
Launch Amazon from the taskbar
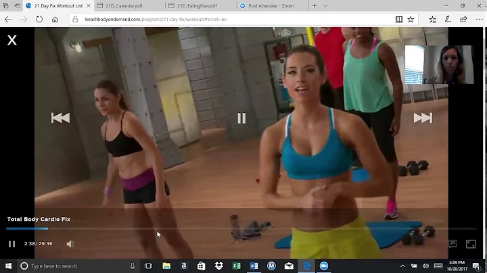point(184,266)
